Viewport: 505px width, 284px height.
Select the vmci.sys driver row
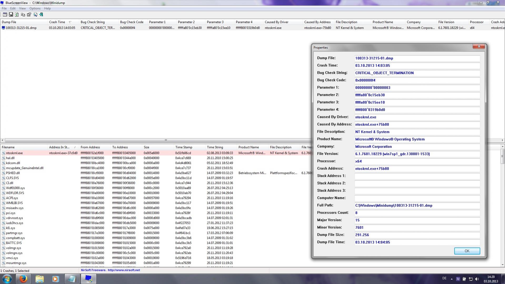(x=156, y=258)
